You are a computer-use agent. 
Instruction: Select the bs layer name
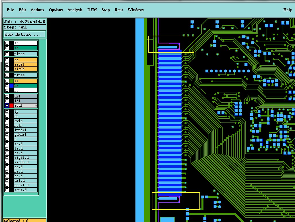26,86
